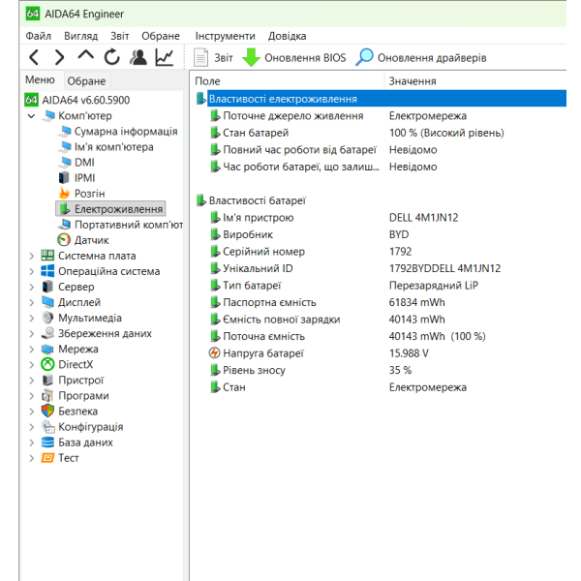Click the Дисплей monitor icon
The image size is (581, 581).
[47, 302]
